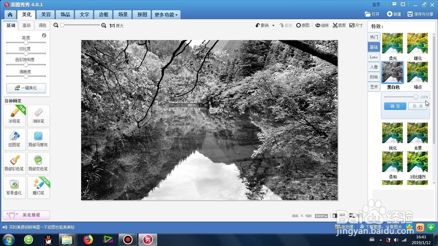The height and width of the screenshot is (246, 438).
Task: Click 1:1 原大 actual size
Action: point(117,26)
